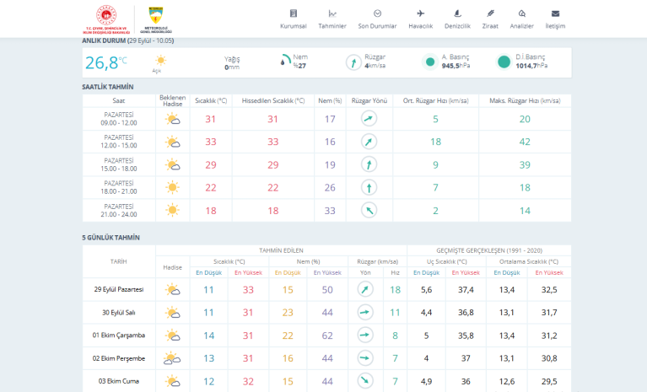Click the Çevre Şehircilik Bakanlığı logo
The image size is (647, 392).
point(106,19)
